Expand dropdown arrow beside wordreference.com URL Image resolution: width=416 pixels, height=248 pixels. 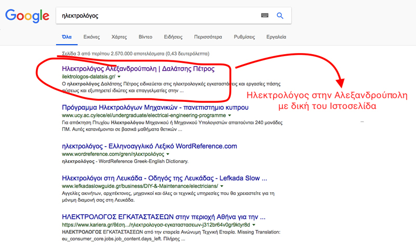coord(168,154)
